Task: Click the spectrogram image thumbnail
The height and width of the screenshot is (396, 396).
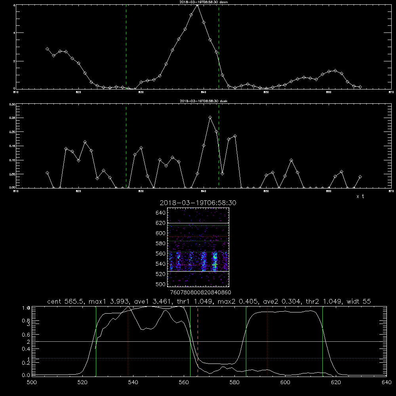Action: [x=198, y=247]
